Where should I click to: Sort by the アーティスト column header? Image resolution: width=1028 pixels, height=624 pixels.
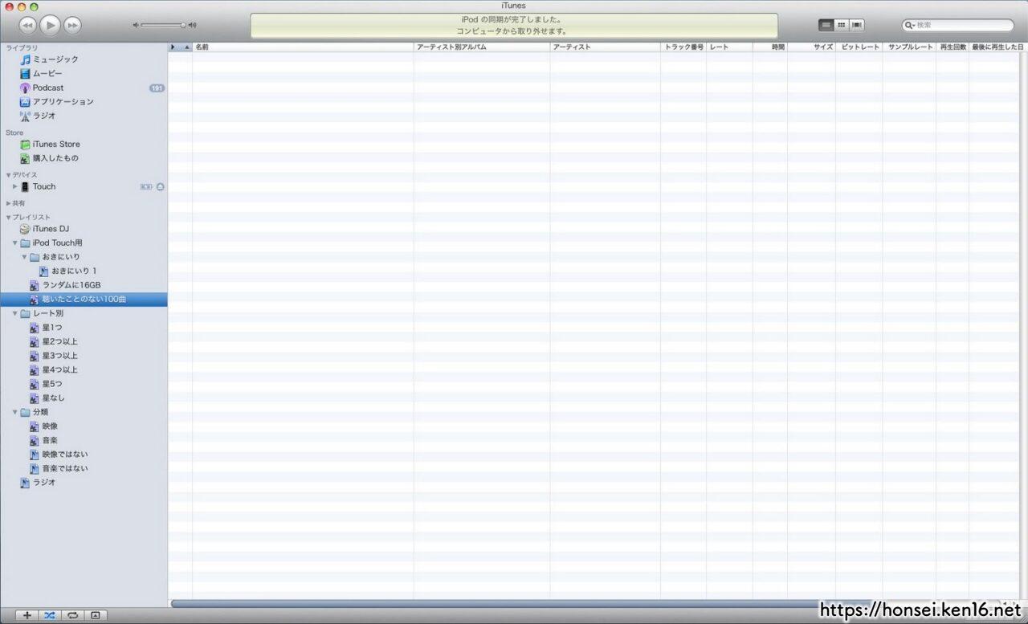(x=604, y=47)
